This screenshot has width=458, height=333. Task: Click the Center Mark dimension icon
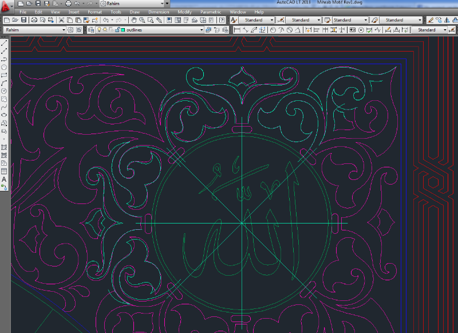[x=361, y=30]
